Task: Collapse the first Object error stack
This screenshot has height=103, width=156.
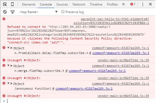Action: coord(8,48)
